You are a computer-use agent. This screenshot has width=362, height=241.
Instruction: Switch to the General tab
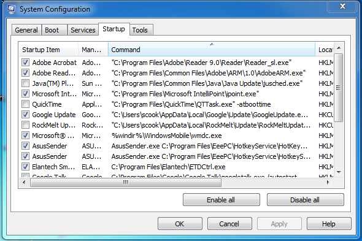point(26,30)
